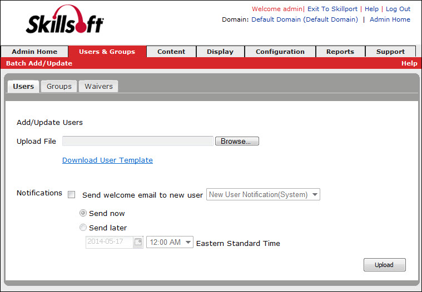Open the Configuration tab
The image size is (422, 292).
click(280, 52)
